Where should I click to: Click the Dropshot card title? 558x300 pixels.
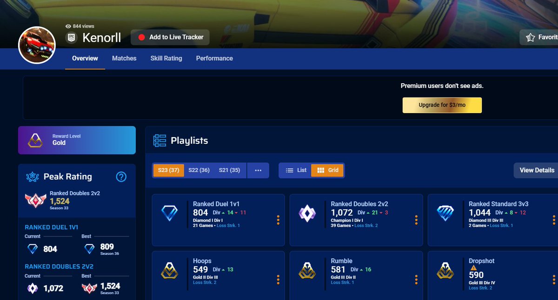(x=481, y=261)
